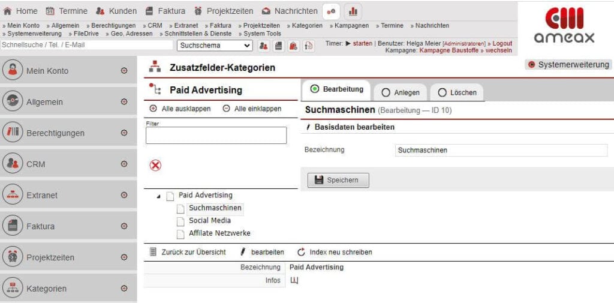Open the Faktura top menu
Image resolution: width=614 pixels, height=303 pixels.
(x=165, y=11)
